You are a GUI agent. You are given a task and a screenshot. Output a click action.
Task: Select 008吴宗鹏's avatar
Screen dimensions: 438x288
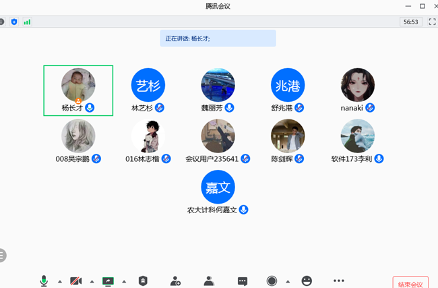tap(78, 136)
